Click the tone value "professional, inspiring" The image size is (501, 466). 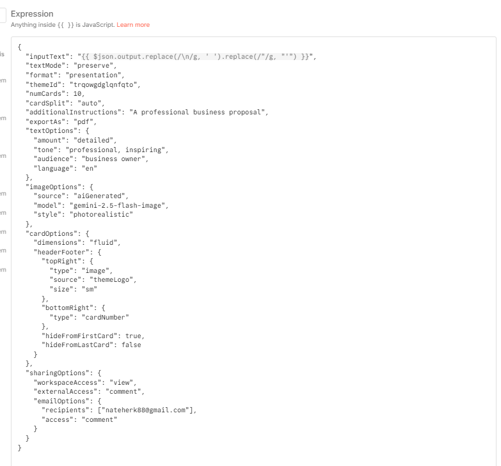tap(115, 150)
